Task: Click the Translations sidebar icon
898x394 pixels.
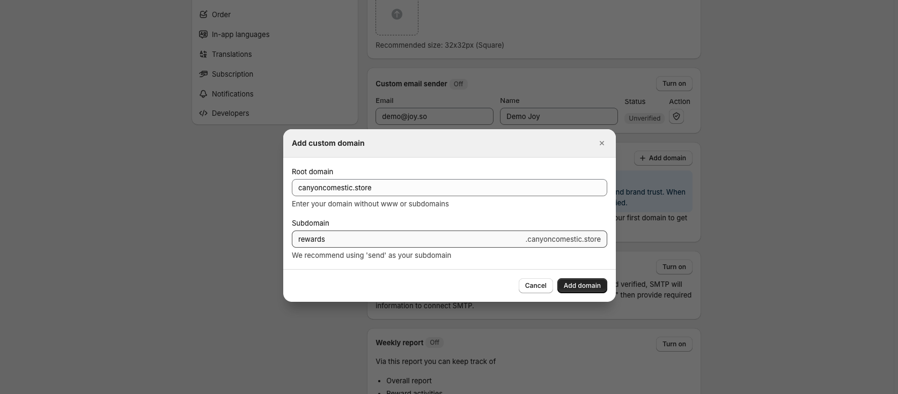Action: click(203, 54)
